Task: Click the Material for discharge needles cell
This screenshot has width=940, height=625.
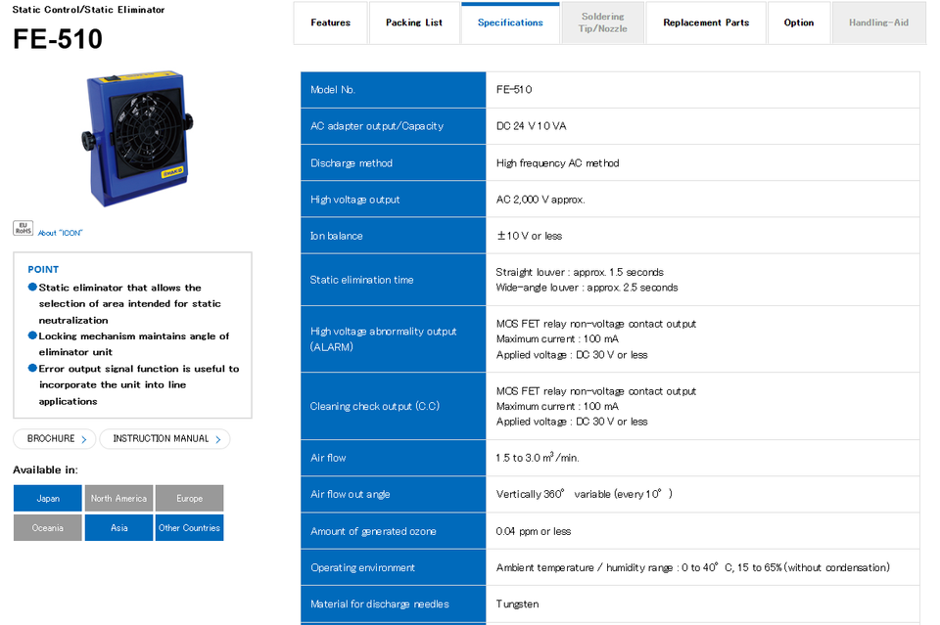Action: pos(394,604)
